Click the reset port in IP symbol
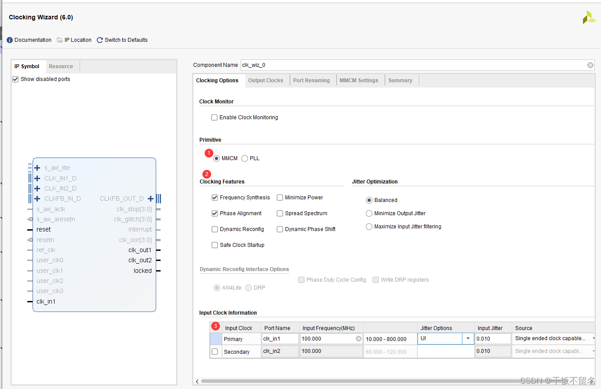 [44, 229]
